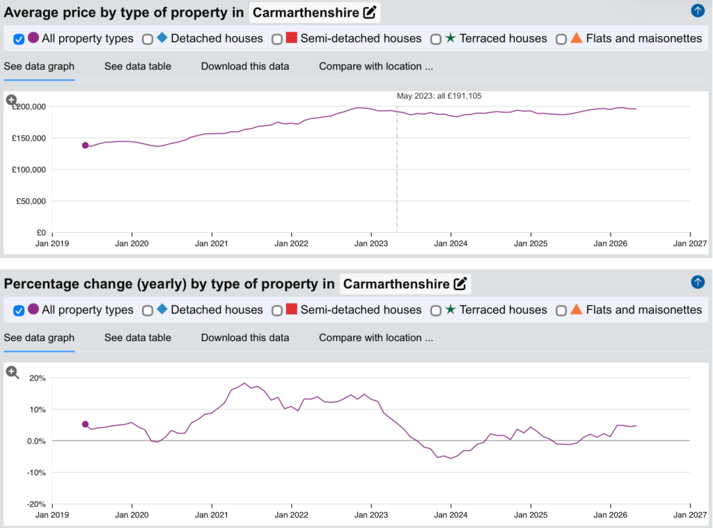Screen dimensions: 713x528
Task: Open Compare with location in Average price section
Action: click(376, 66)
